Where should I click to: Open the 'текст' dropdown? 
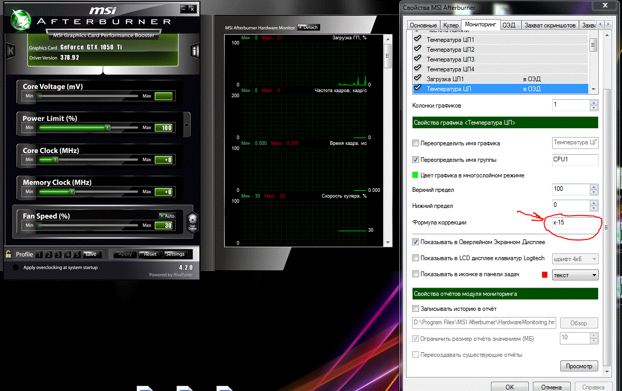coord(575,275)
